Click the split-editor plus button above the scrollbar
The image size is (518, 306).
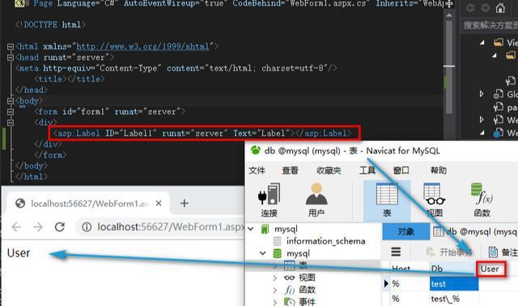coord(449,4)
